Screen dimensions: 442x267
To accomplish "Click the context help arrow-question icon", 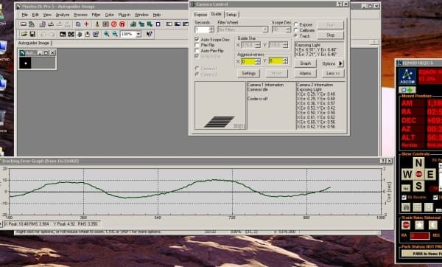I will (149, 34).
